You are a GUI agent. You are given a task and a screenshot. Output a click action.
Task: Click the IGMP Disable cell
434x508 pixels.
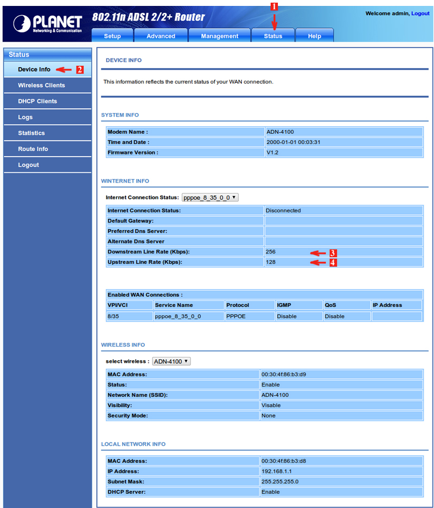(286, 316)
